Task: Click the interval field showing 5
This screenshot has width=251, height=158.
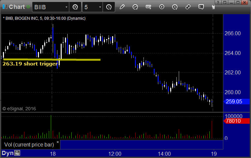Action: pos(90,7)
